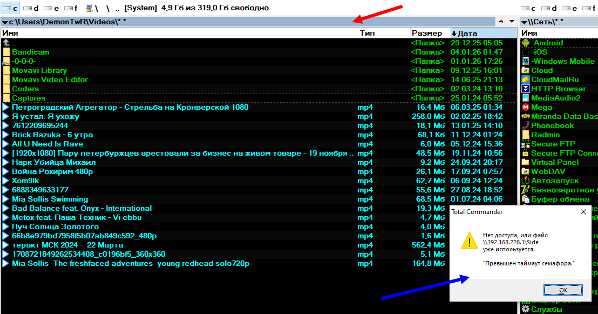Select file 7612209695244
598x314 pixels.
tap(39, 126)
